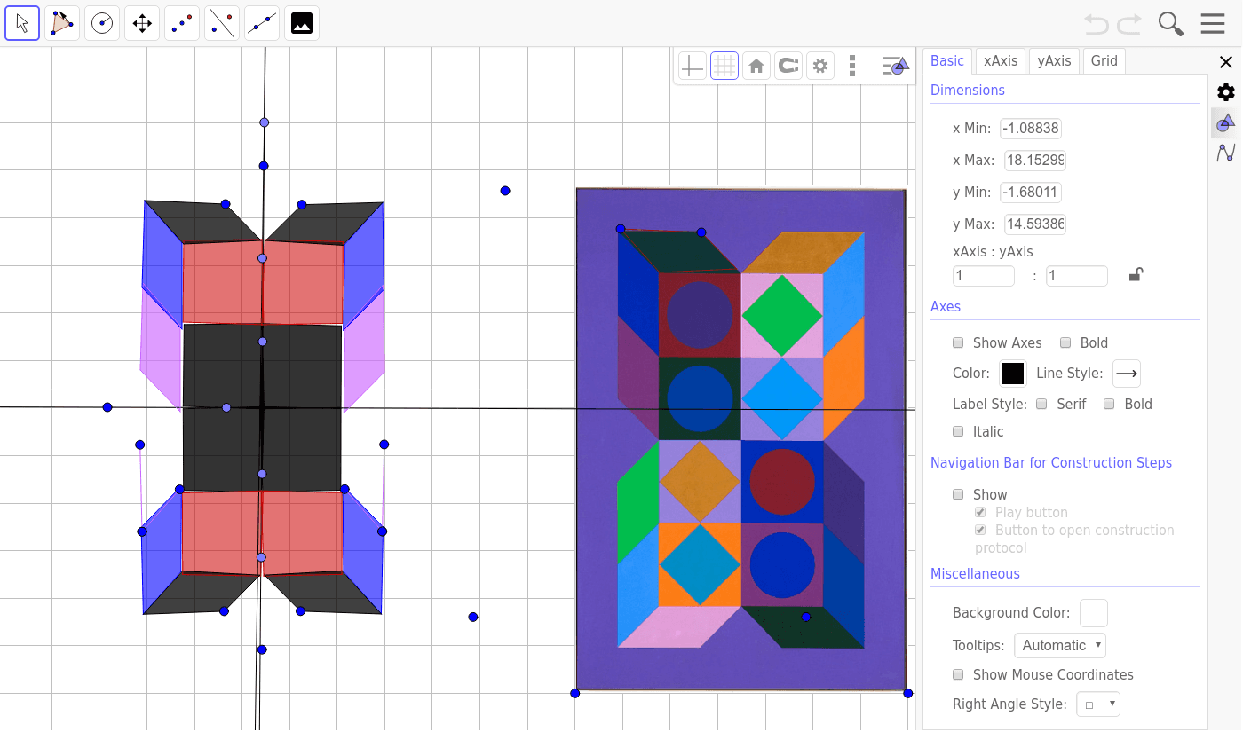Enable Show navigation bar checkbox

(958, 494)
